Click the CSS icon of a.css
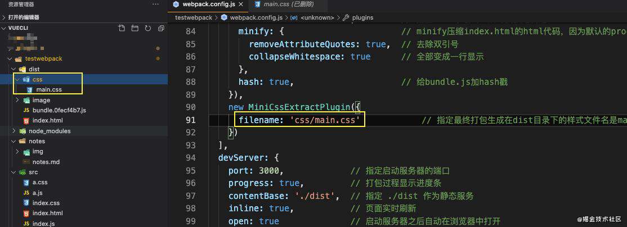Screen dimensions: 627x227 point(26,182)
